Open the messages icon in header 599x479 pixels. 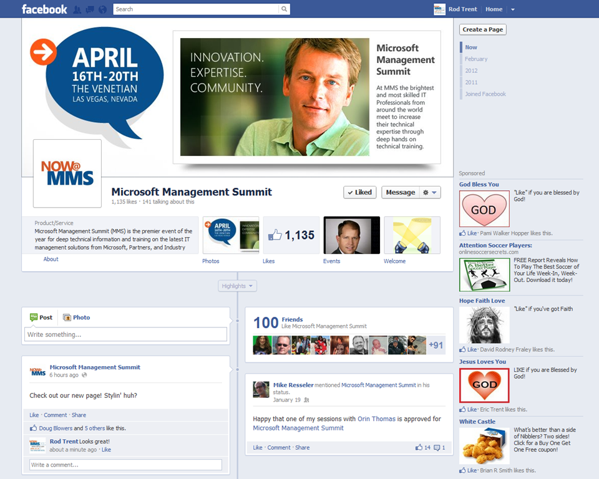90,9
